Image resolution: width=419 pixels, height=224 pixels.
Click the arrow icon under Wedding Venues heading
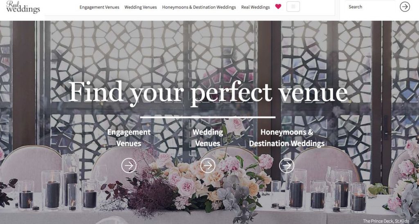pyautogui.click(x=207, y=166)
